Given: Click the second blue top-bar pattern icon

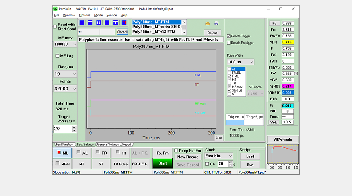Looking at the screenshot, I should tap(90, 22).
